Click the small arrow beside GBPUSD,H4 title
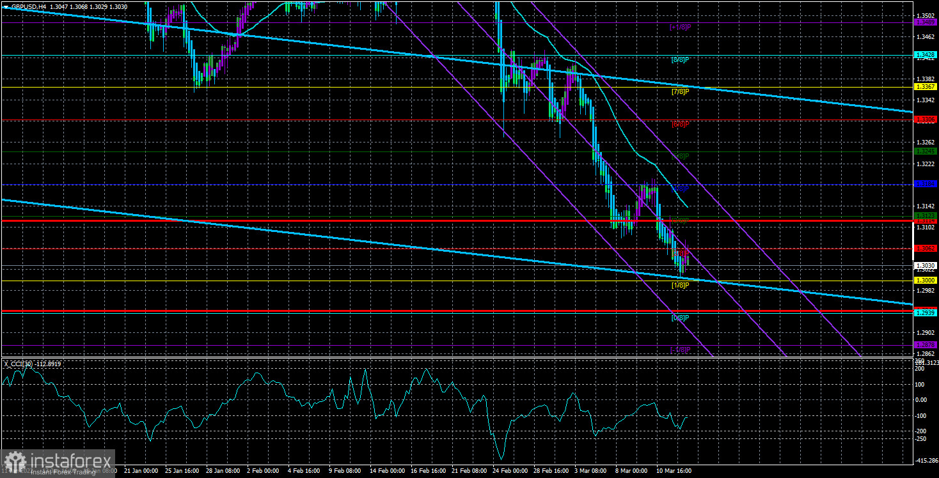Screen dimensions: 939x478 [6, 6]
